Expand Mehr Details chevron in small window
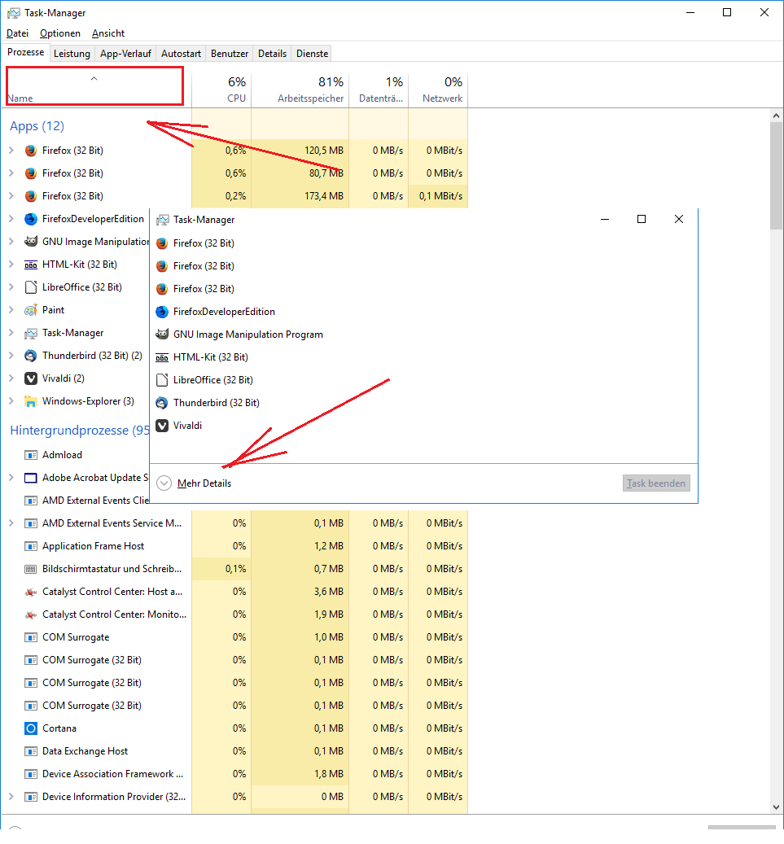784x844 pixels. coord(164,483)
